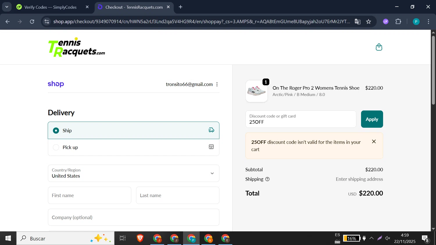Click the Enter shipping address text

pos(359,179)
